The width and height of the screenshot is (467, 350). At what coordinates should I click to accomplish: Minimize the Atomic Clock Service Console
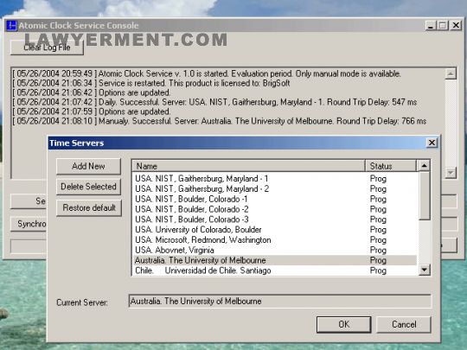coord(430,25)
